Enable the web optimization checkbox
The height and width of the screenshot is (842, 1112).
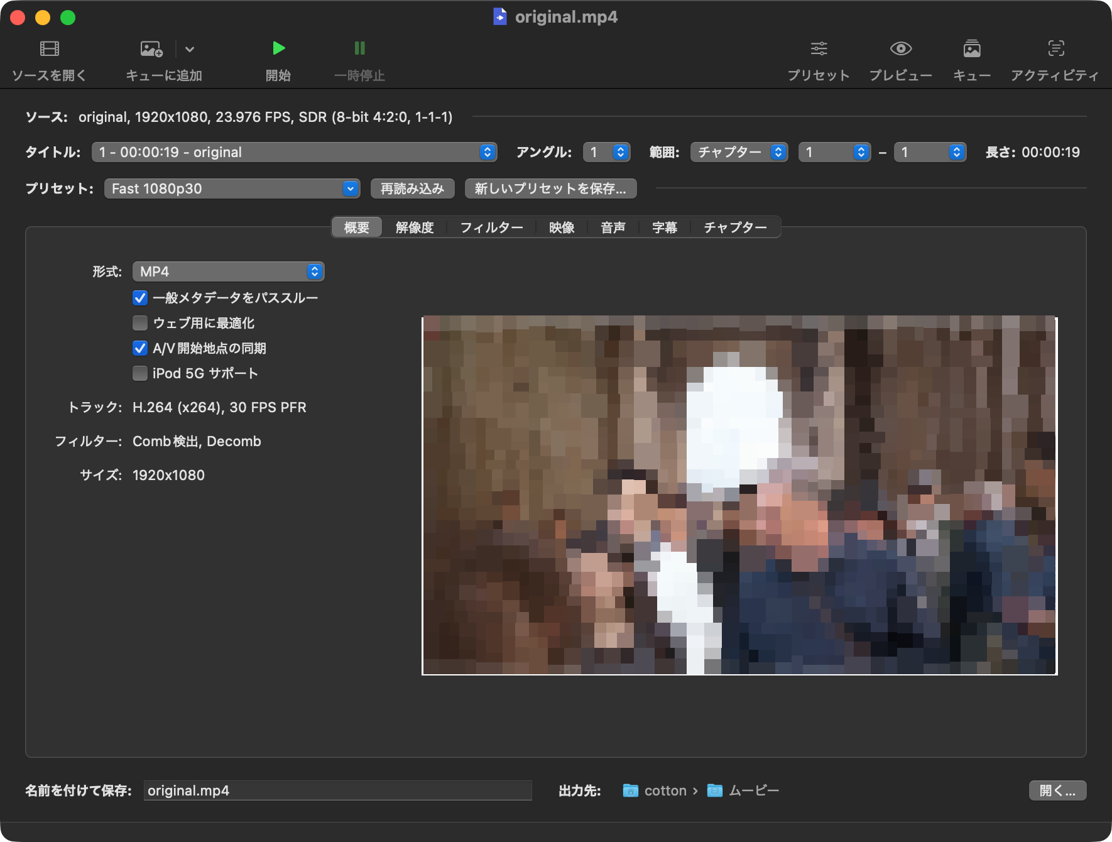click(140, 323)
